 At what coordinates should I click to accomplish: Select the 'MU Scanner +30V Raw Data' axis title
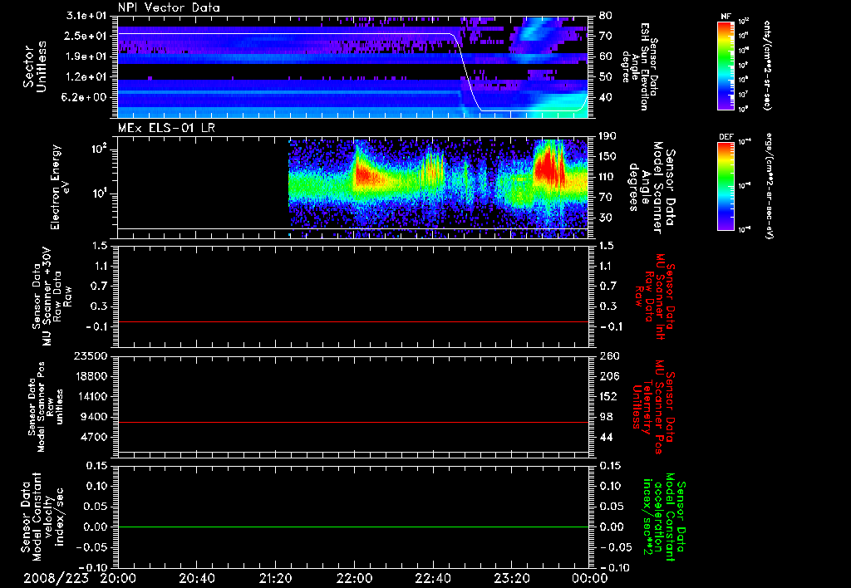(52, 296)
